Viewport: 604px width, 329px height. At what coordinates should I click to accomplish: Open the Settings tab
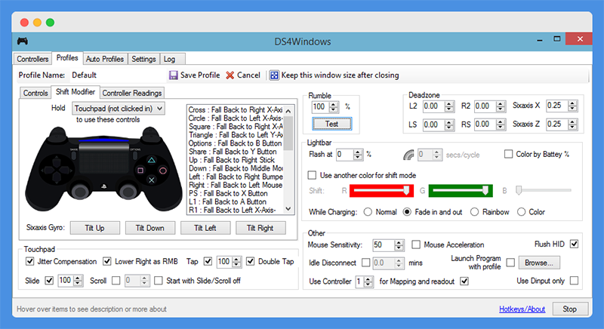pos(143,59)
